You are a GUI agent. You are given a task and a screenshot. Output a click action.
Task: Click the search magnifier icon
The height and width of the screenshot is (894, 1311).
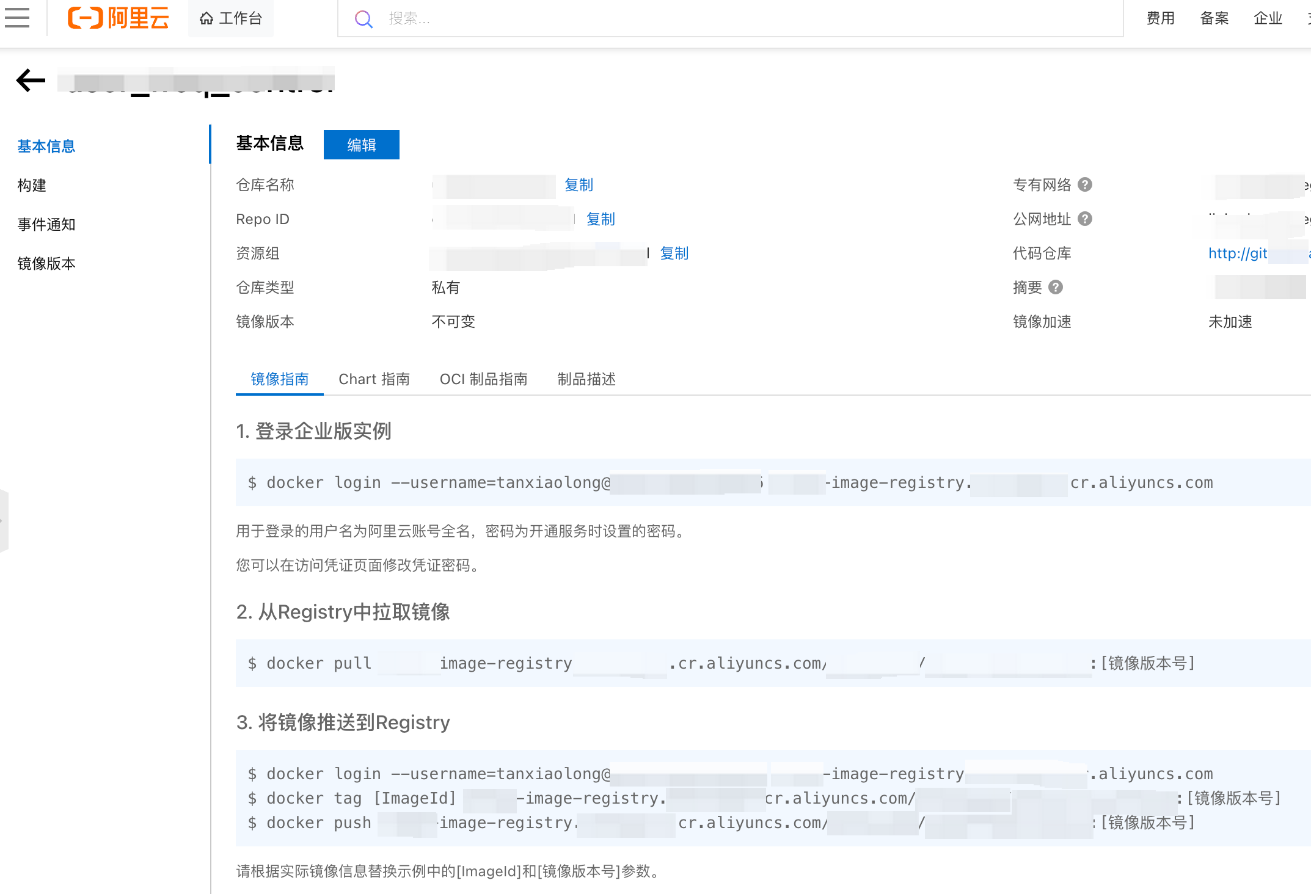click(363, 19)
